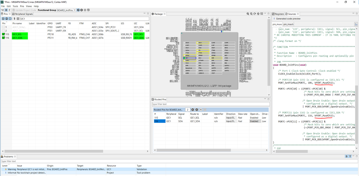Click routed-only filter icon beside search field
This screenshot has width=359, height=176.
pos(18,19)
